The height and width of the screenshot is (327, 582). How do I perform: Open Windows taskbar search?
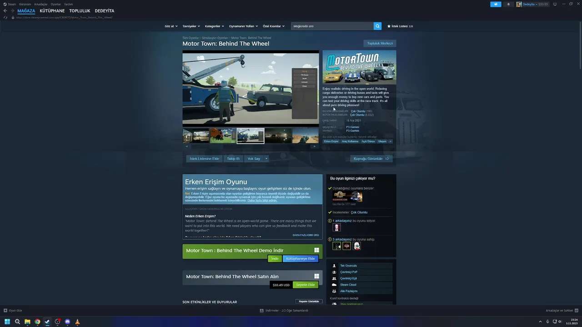point(17,322)
